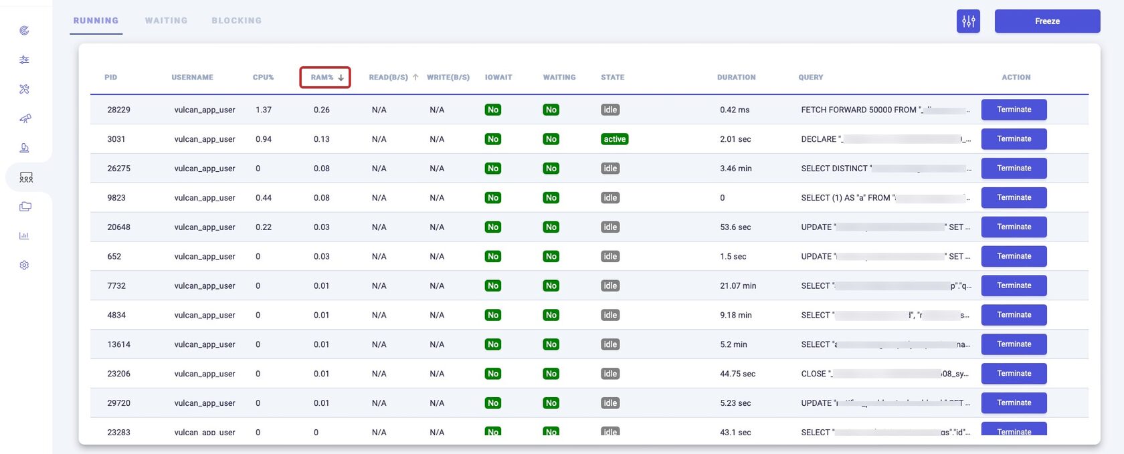Terminate process with PID 28229

pyautogui.click(x=1014, y=110)
